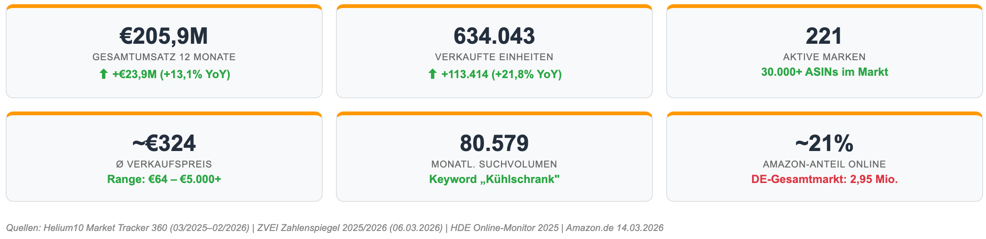Click the red DE-Gesamtmarkt: 2,95 Mio. text
Screen dimensions: 986x239
coord(824,179)
